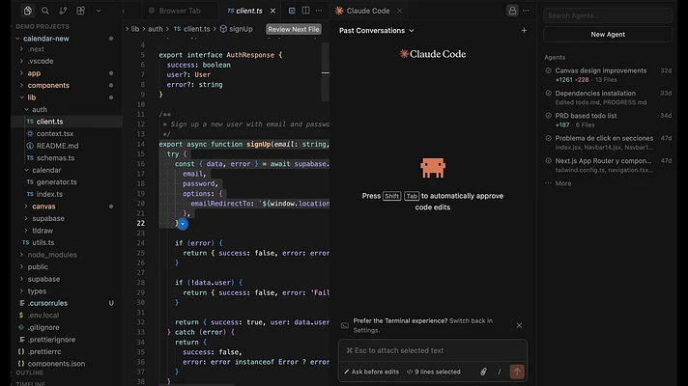The width and height of the screenshot is (688, 386).
Task: Open context.tsx in the file tree
Action: (x=55, y=133)
